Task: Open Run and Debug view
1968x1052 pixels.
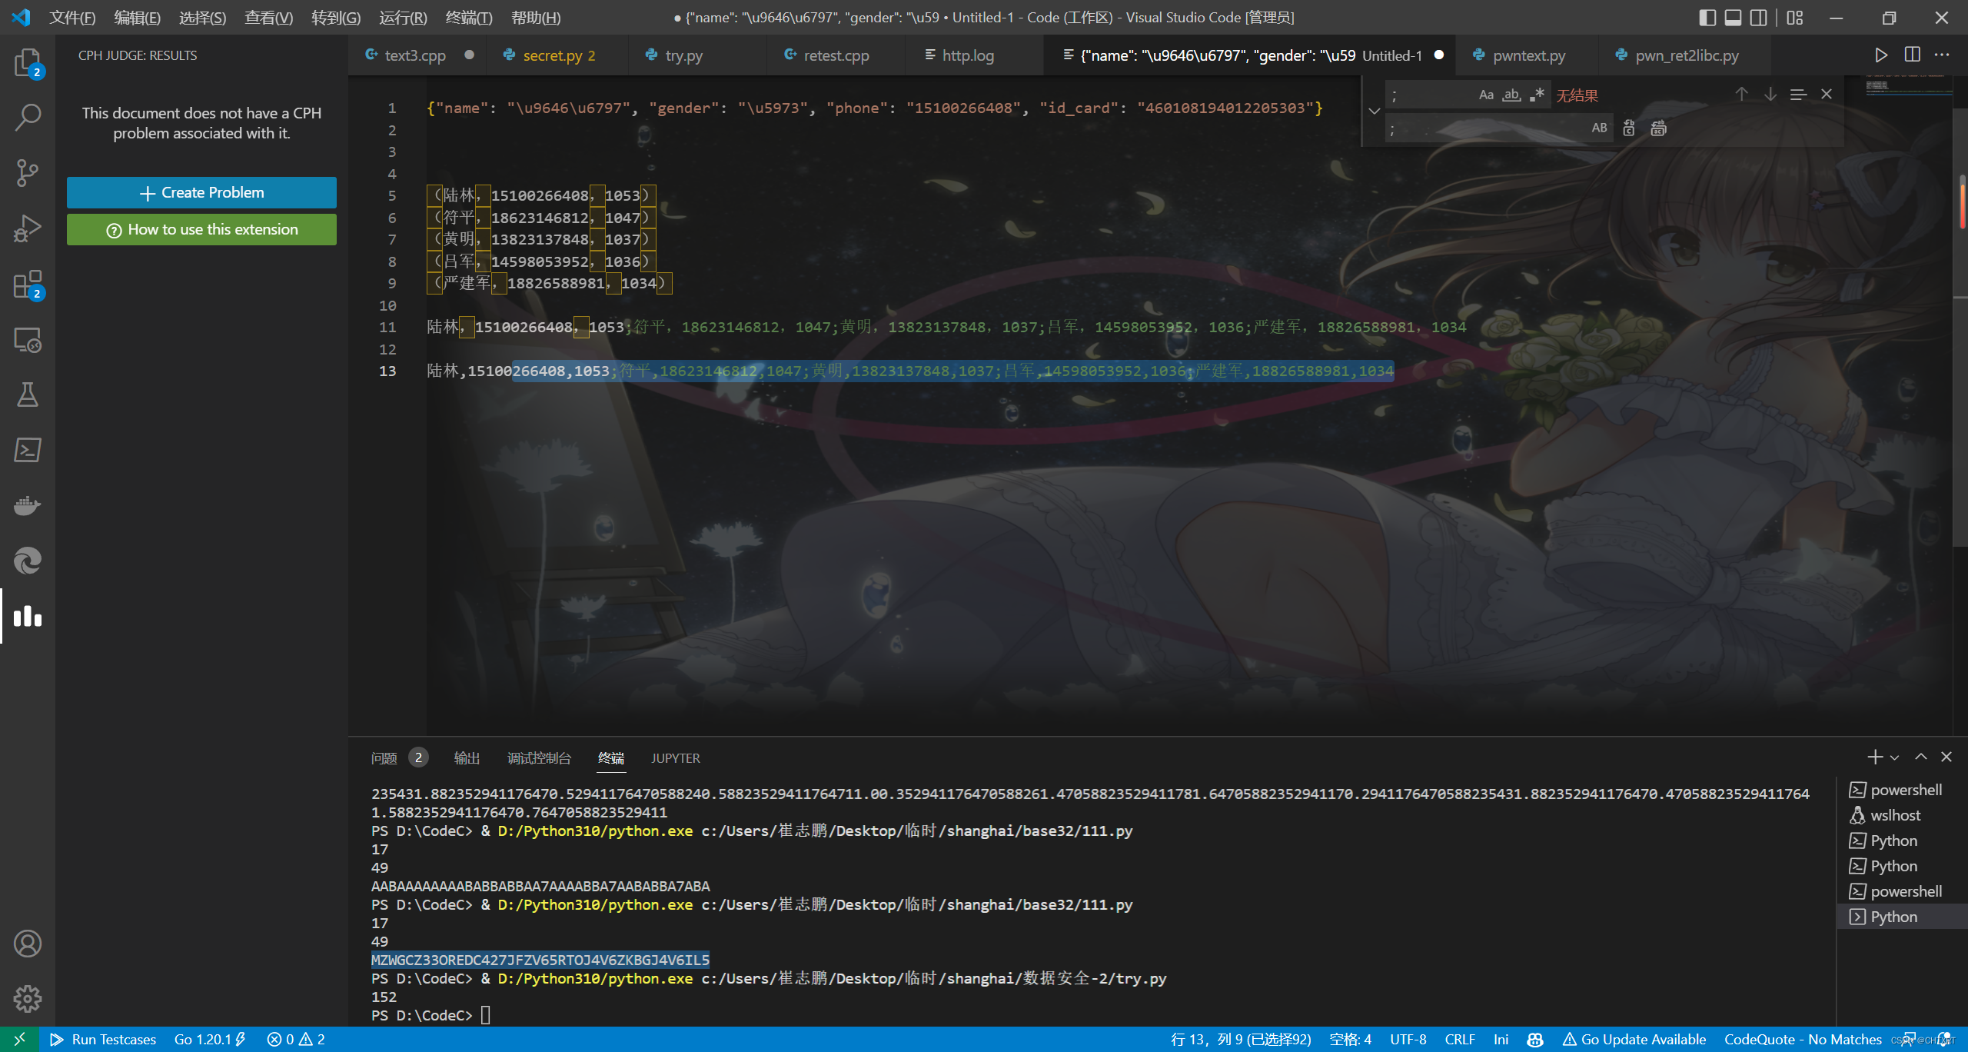Action: tap(28, 228)
